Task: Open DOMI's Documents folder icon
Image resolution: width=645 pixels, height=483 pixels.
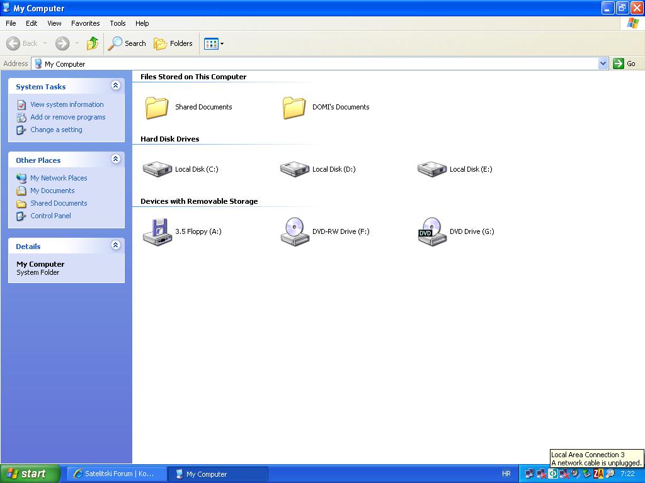Action: coord(294,107)
